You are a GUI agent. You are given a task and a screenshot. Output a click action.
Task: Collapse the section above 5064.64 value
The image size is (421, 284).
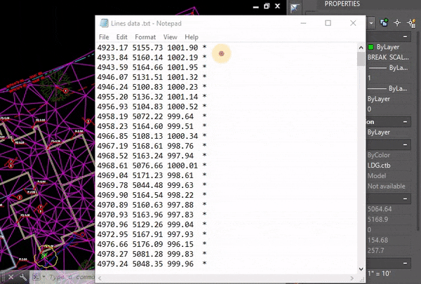[x=405, y=199]
